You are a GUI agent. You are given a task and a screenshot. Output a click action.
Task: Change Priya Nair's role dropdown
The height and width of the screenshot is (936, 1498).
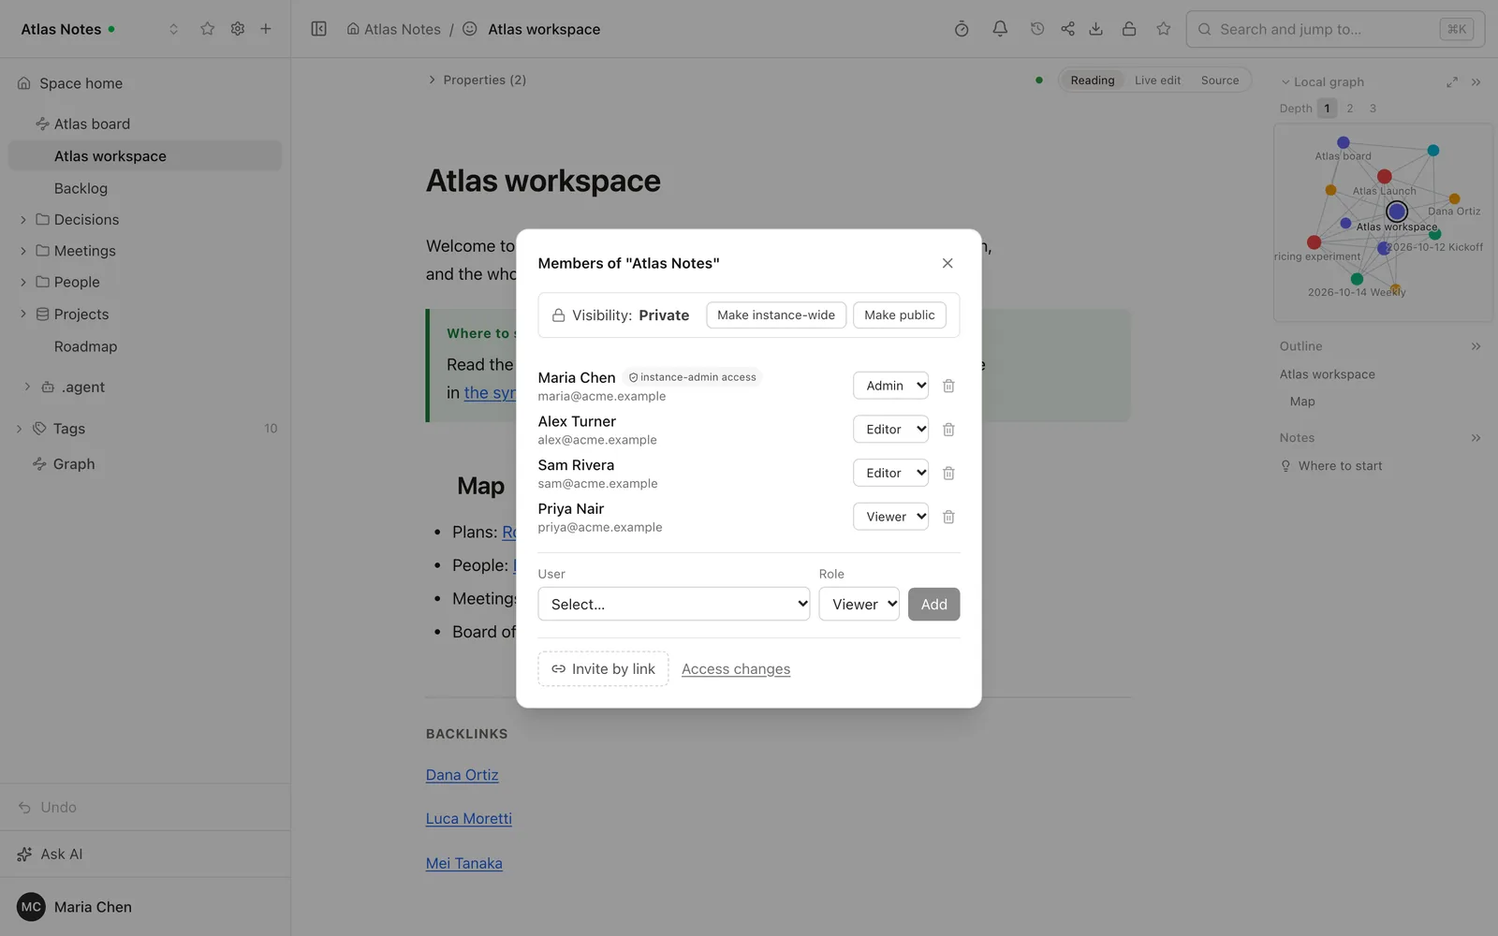point(890,517)
